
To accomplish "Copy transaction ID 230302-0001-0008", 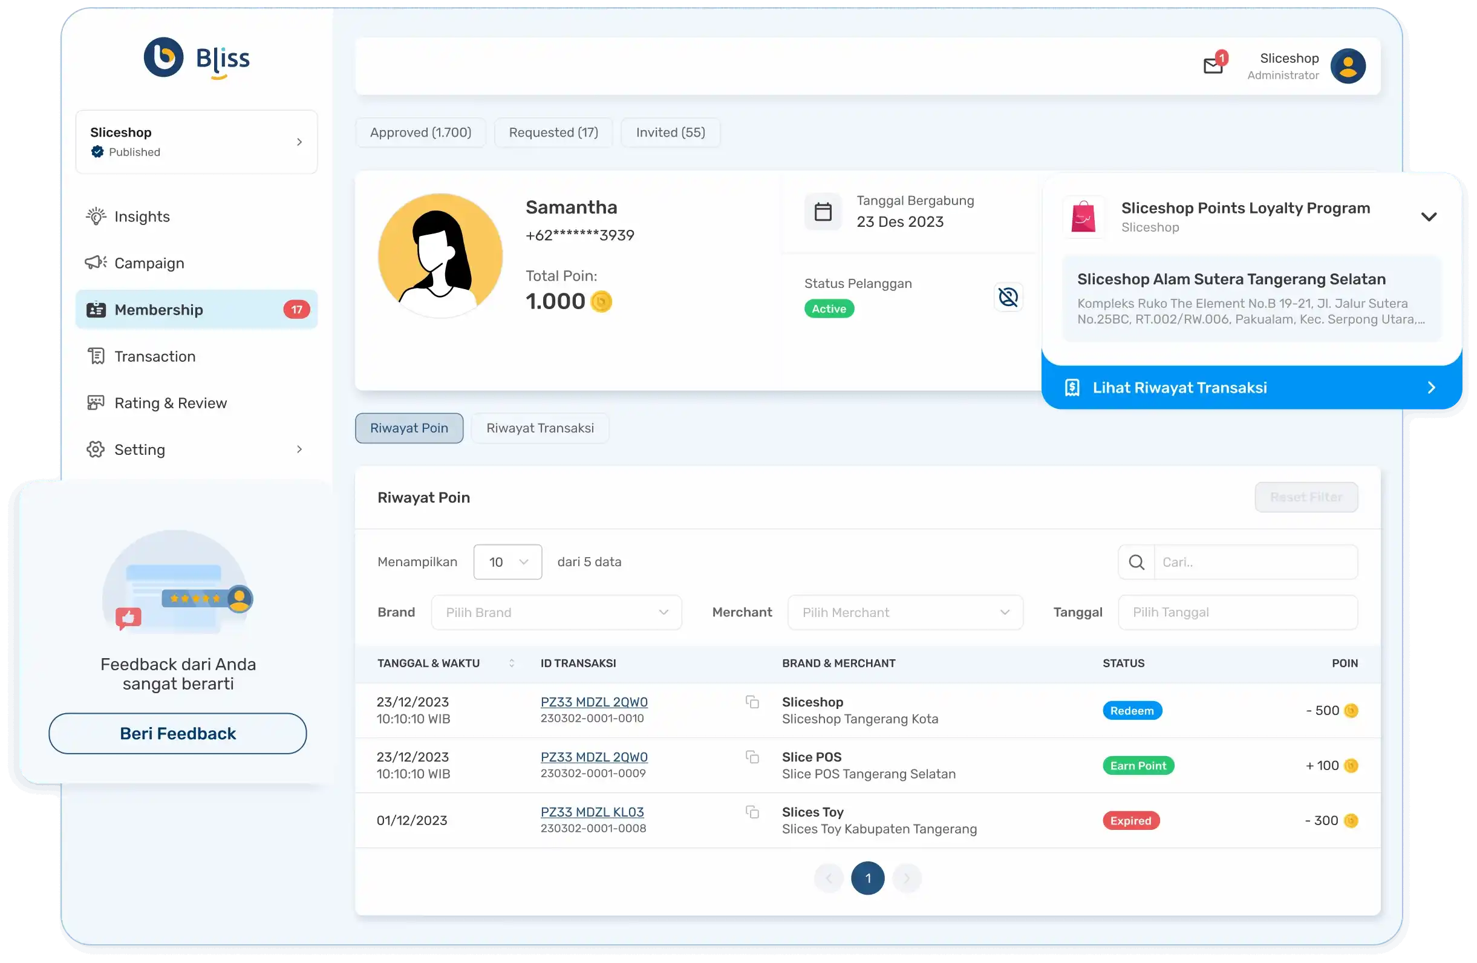I will [752, 812].
